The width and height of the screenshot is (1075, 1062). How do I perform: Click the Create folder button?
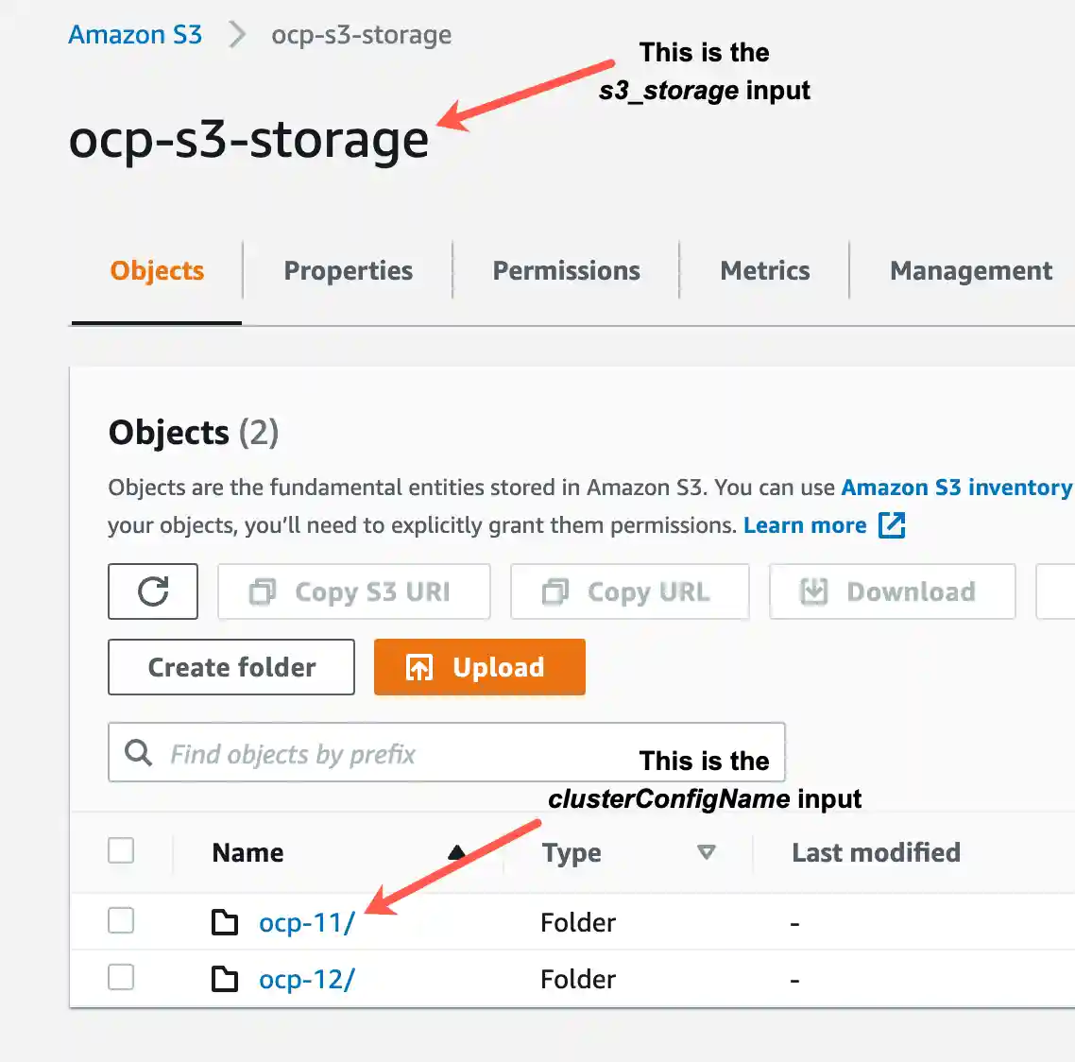pos(231,667)
